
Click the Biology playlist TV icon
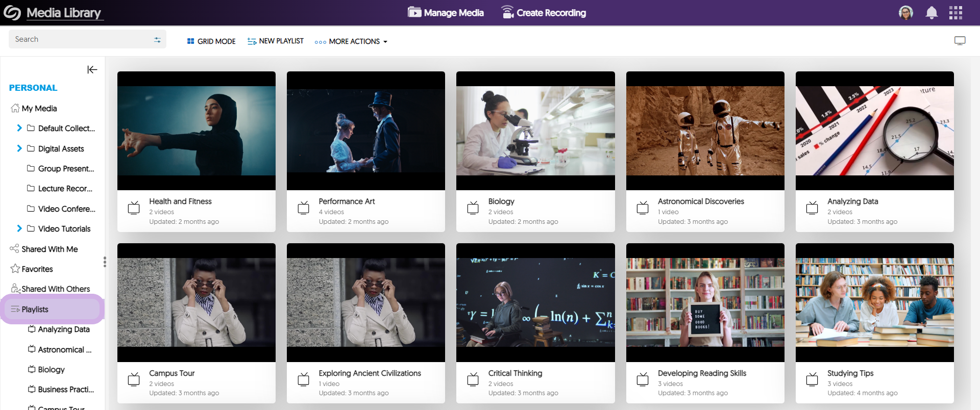tap(473, 208)
